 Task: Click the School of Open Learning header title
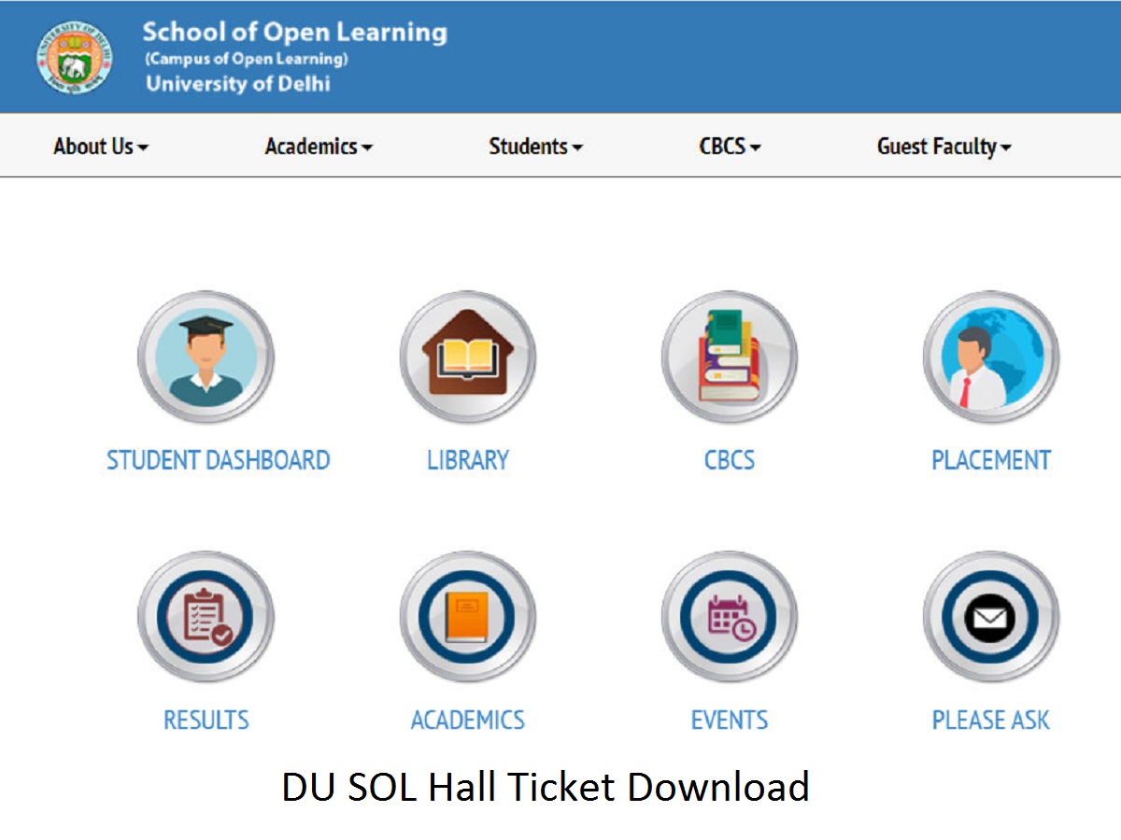click(294, 33)
